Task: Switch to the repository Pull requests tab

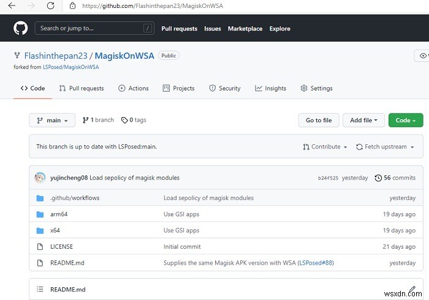Action: (x=82, y=89)
